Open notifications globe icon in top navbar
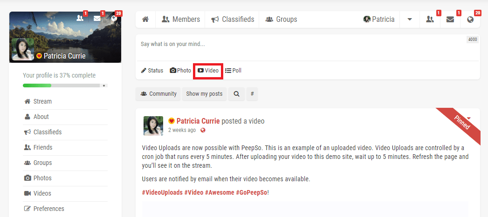Viewport: 488px width, 217px height. coord(471,19)
